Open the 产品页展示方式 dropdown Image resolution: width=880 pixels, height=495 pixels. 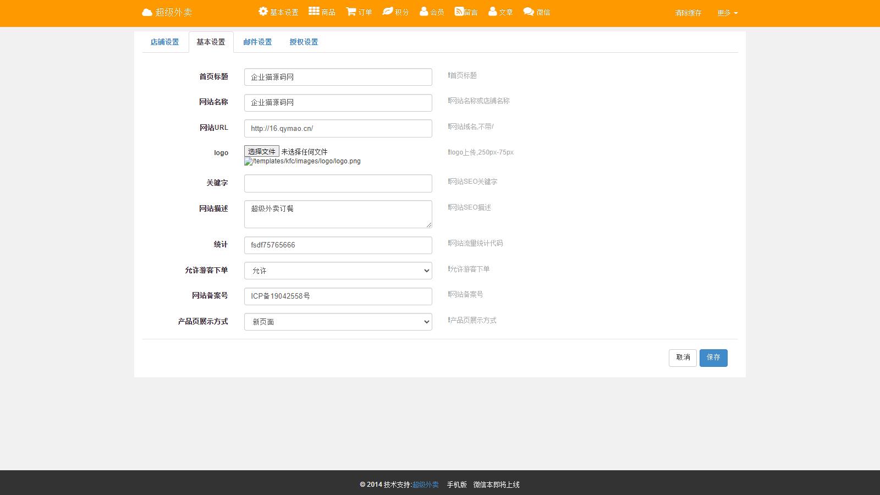(338, 322)
